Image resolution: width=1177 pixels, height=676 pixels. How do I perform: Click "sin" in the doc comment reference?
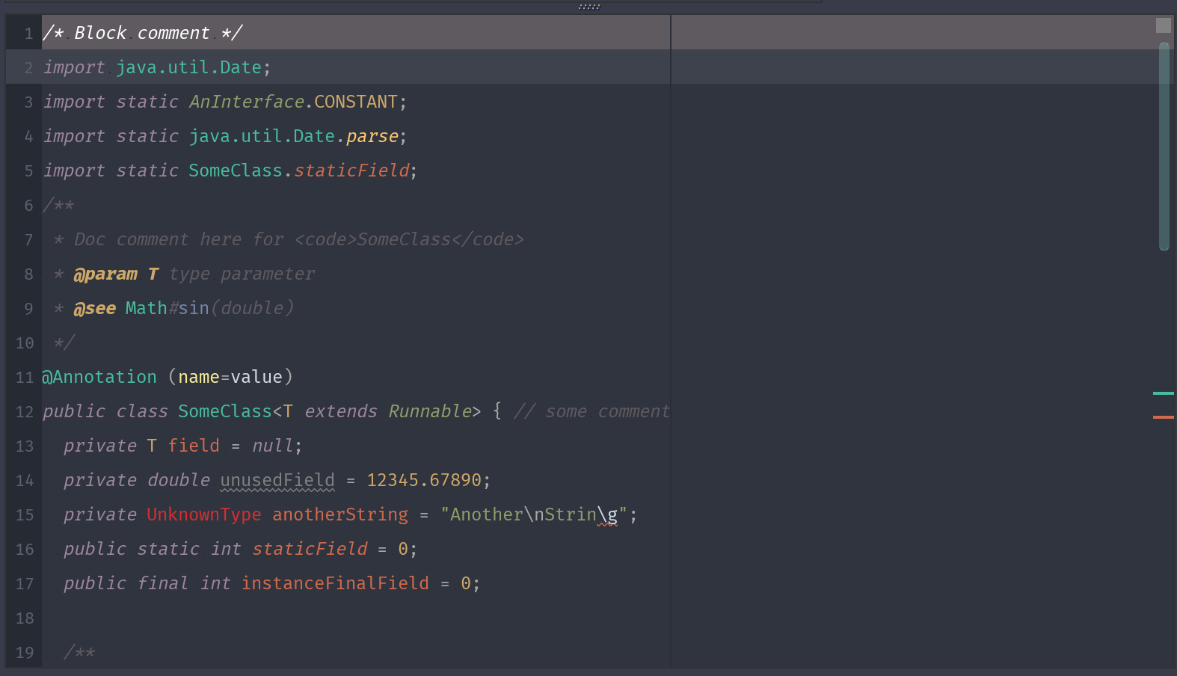click(194, 308)
